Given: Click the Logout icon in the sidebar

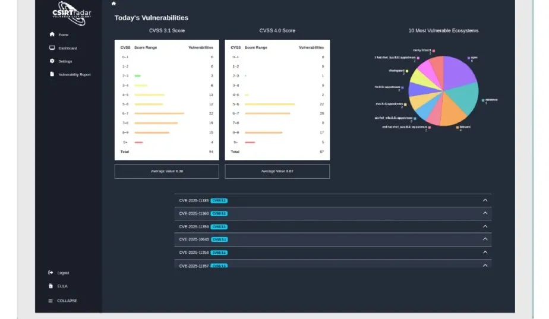Looking at the screenshot, I should [x=51, y=273].
